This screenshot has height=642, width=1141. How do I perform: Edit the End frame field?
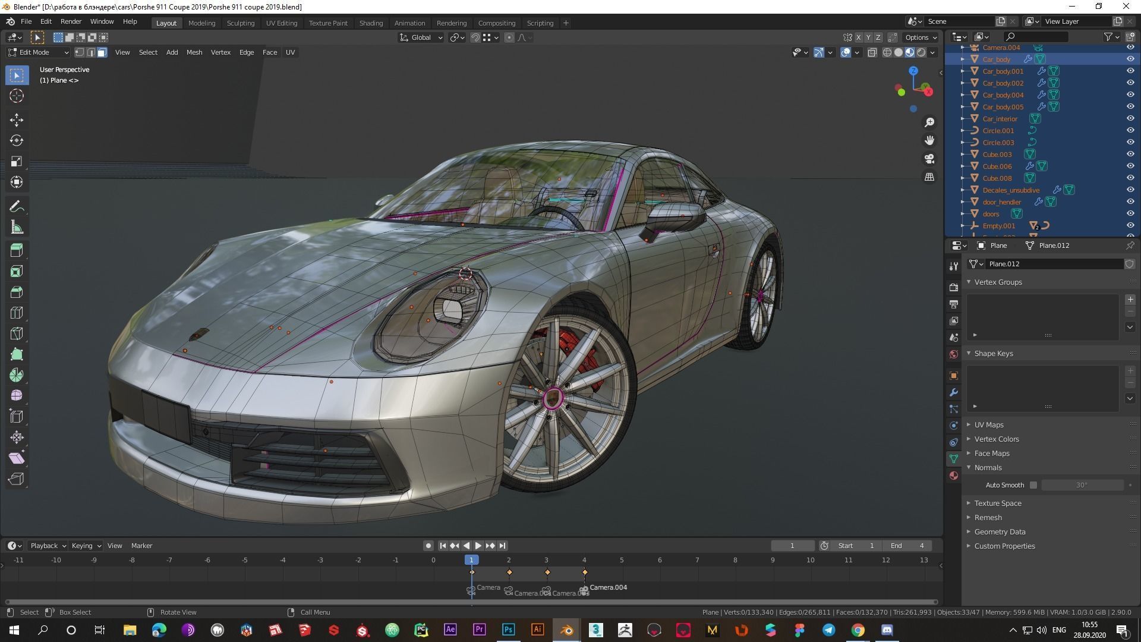[x=907, y=546]
